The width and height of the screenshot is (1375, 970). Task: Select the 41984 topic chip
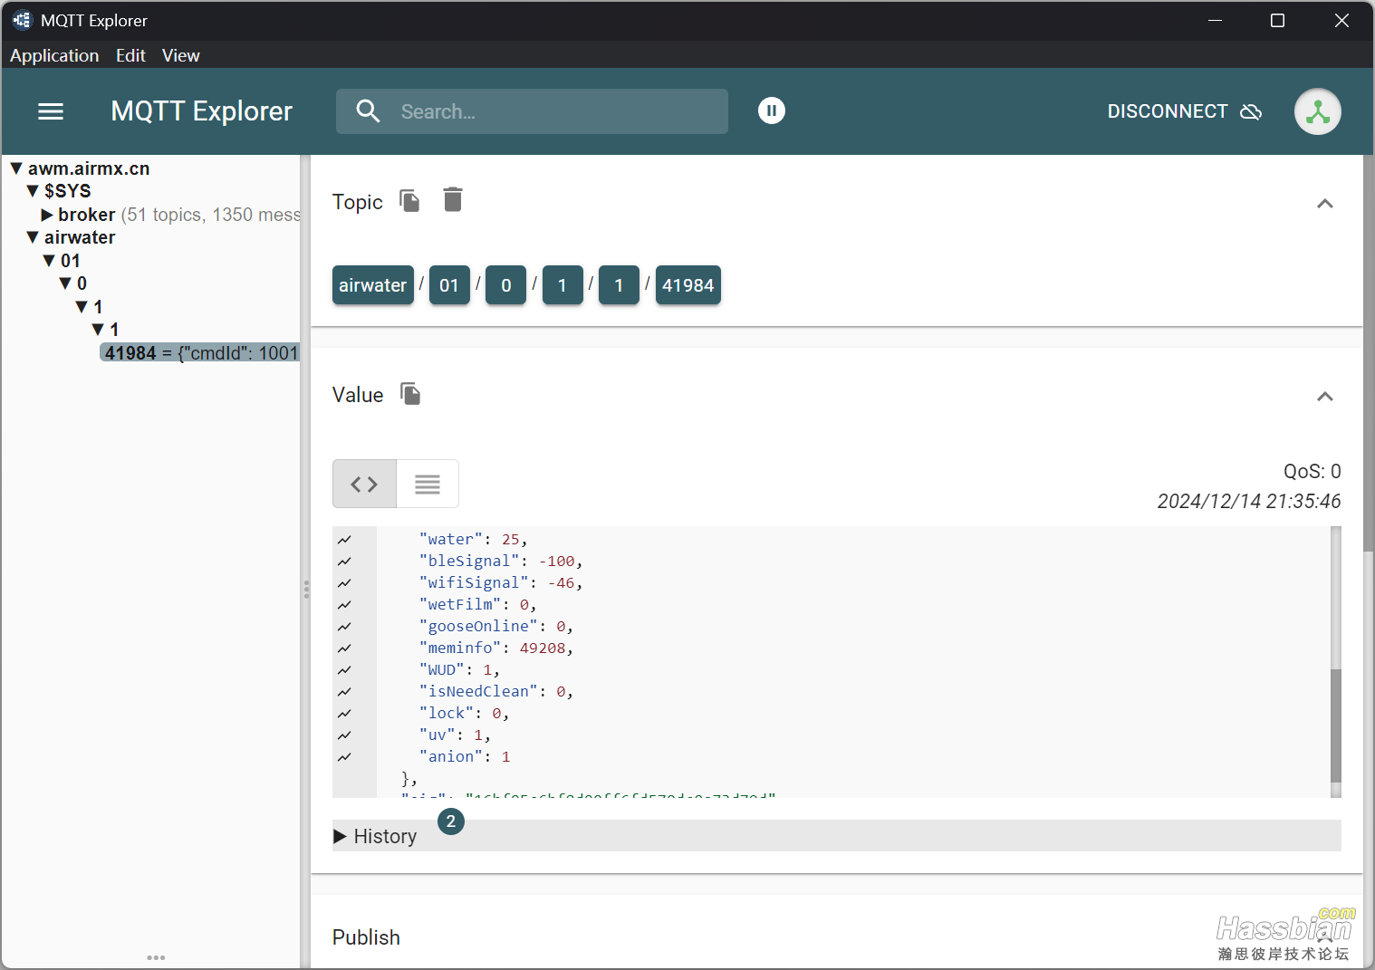(688, 285)
